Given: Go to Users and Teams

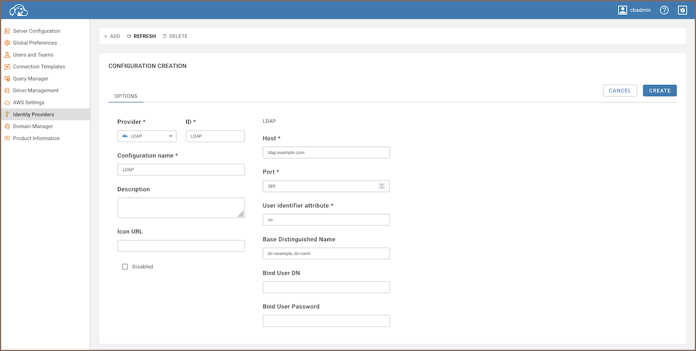Looking at the screenshot, I should coord(33,55).
